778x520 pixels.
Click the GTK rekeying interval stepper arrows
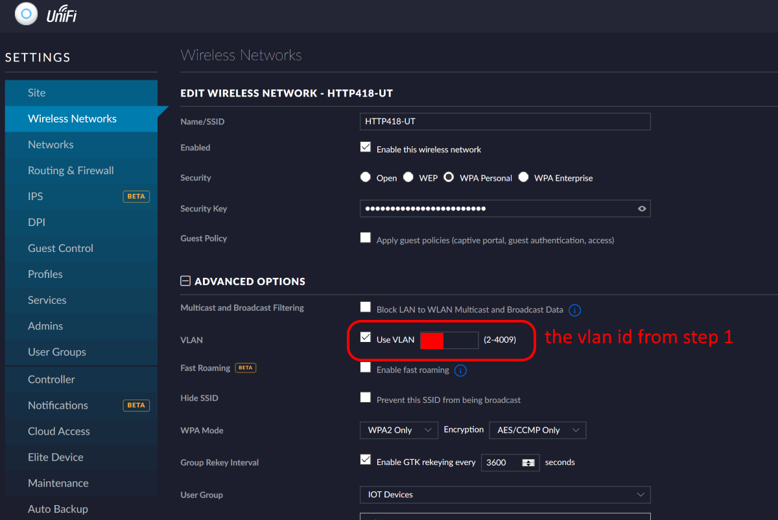(x=529, y=462)
